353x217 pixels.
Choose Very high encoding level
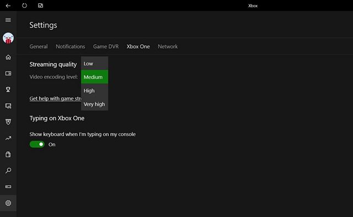(x=94, y=104)
